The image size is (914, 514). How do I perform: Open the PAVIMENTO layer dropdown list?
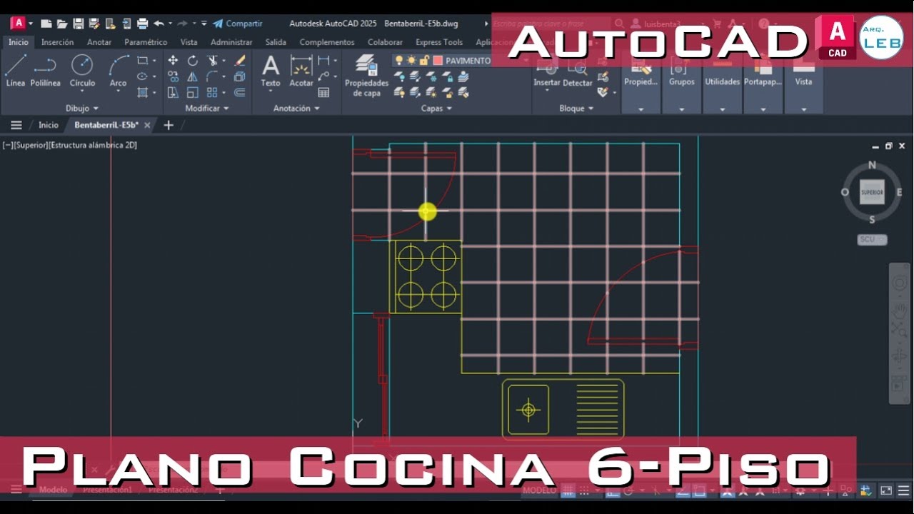[526, 61]
